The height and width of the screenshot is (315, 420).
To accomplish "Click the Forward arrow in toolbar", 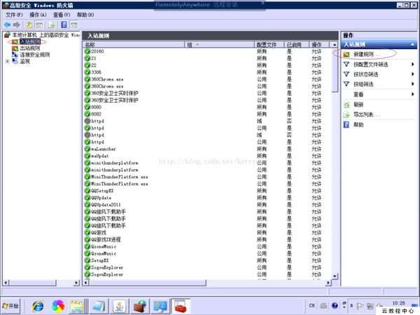I will 17,25.
